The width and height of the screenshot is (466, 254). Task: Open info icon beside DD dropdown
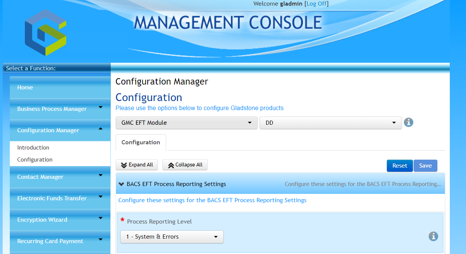click(408, 122)
